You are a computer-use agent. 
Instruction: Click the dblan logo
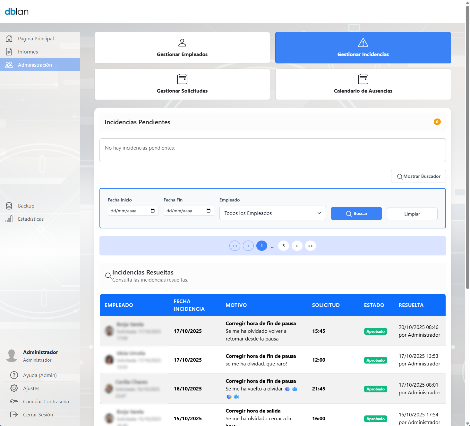(17, 12)
